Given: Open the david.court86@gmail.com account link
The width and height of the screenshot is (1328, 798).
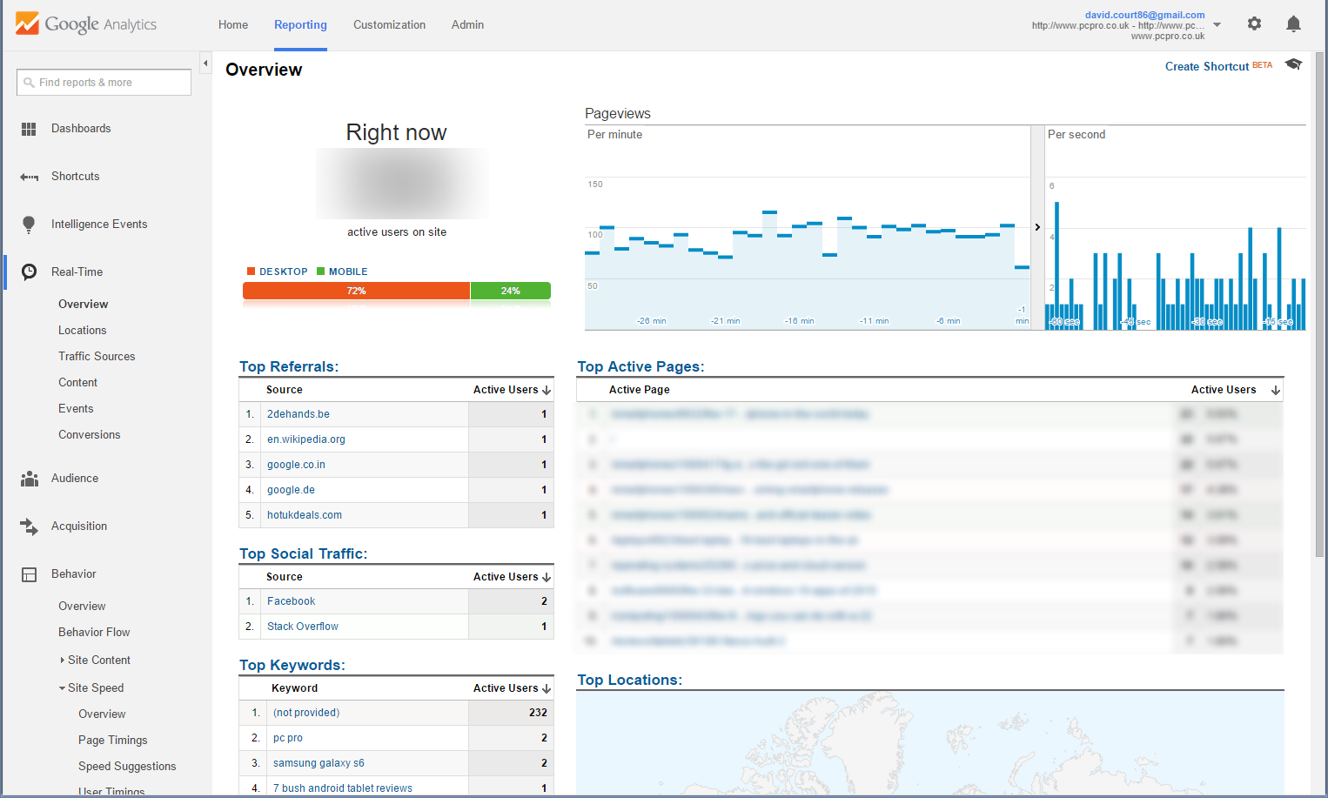Looking at the screenshot, I should click(1144, 15).
